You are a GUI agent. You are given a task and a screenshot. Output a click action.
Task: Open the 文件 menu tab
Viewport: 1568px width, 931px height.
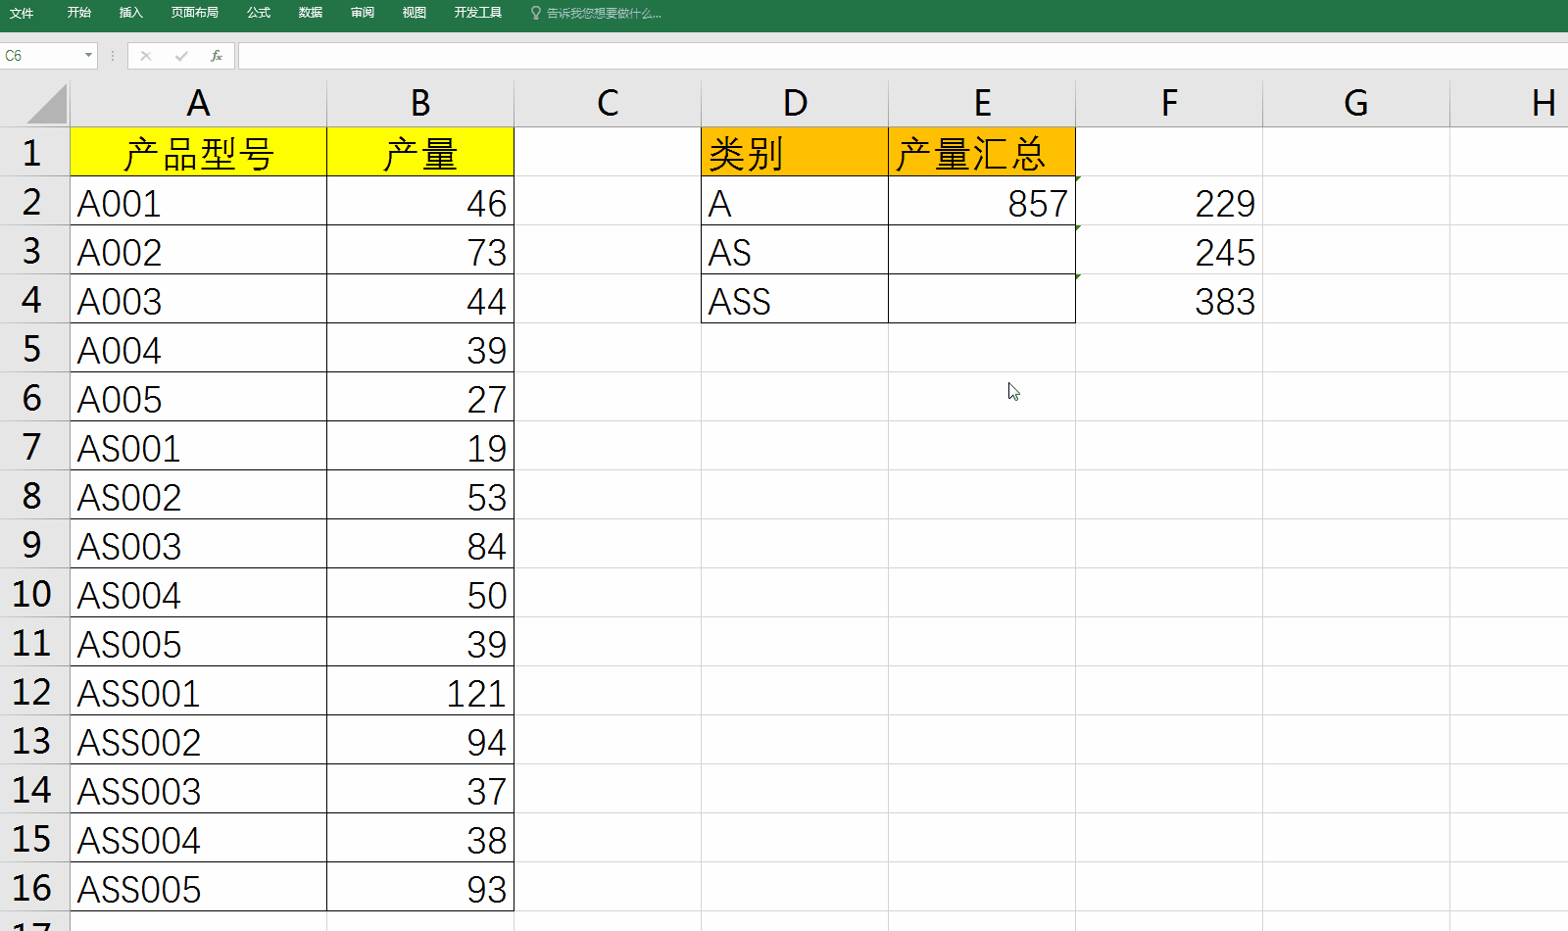click(22, 13)
